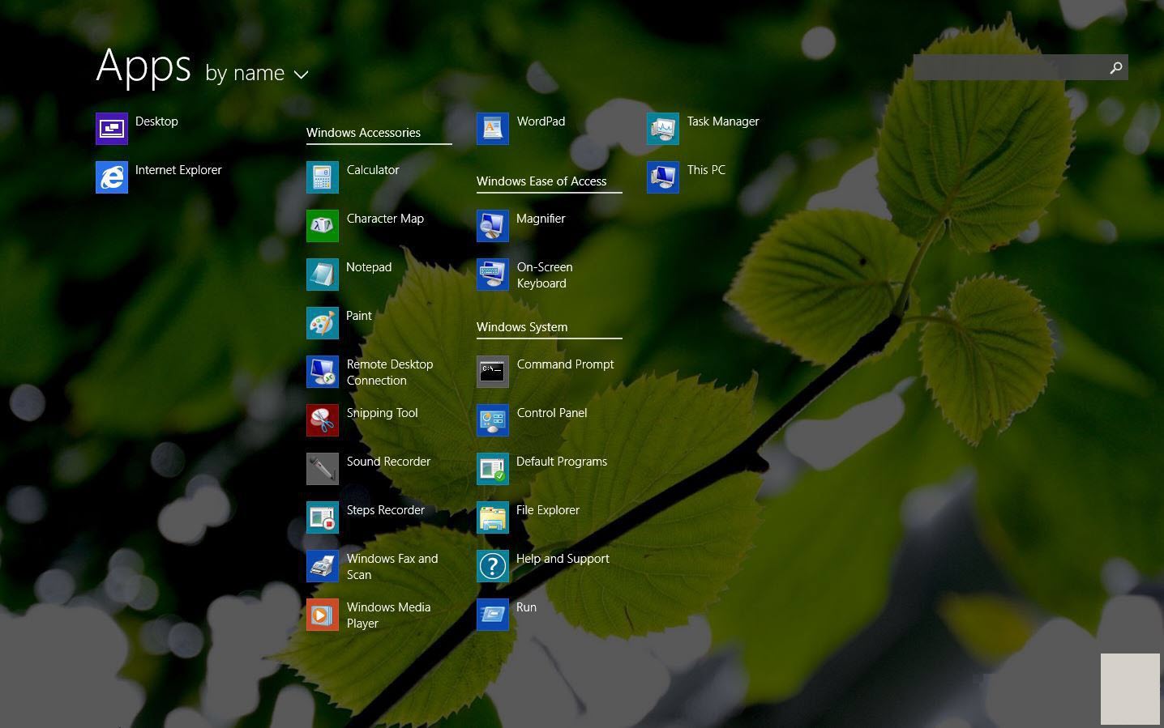The width and height of the screenshot is (1164, 728).
Task: Open the Sound Recorder icon
Action: [323, 469]
